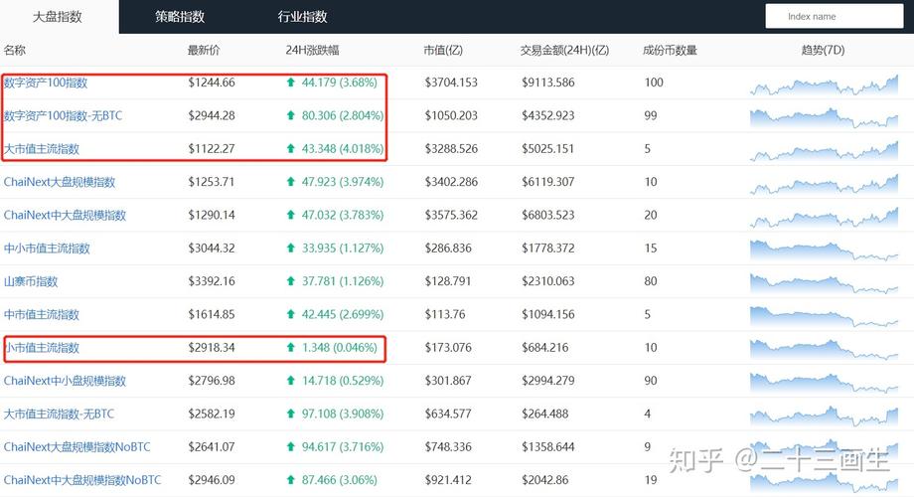Screen dimensions: 914x497
Task: Click the green up arrow beside 47.032 (3.783%)
Action: [x=291, y=215]
